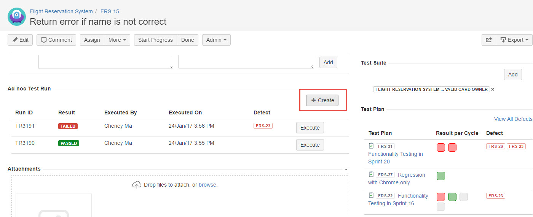The image size is (533, 217).
Task: Click the FRS-31 test plan icon
Action: click(371, 146)
